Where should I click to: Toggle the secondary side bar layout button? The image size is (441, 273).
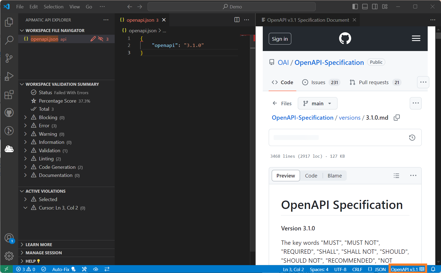pyautogui.click(x=375, y=7)
